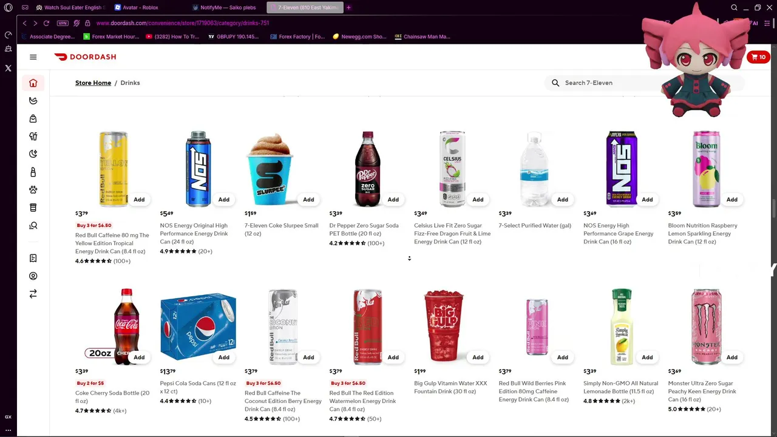Open the Account profile icon in sidebar
Screen dimensions: 777x437
[33, 276]
